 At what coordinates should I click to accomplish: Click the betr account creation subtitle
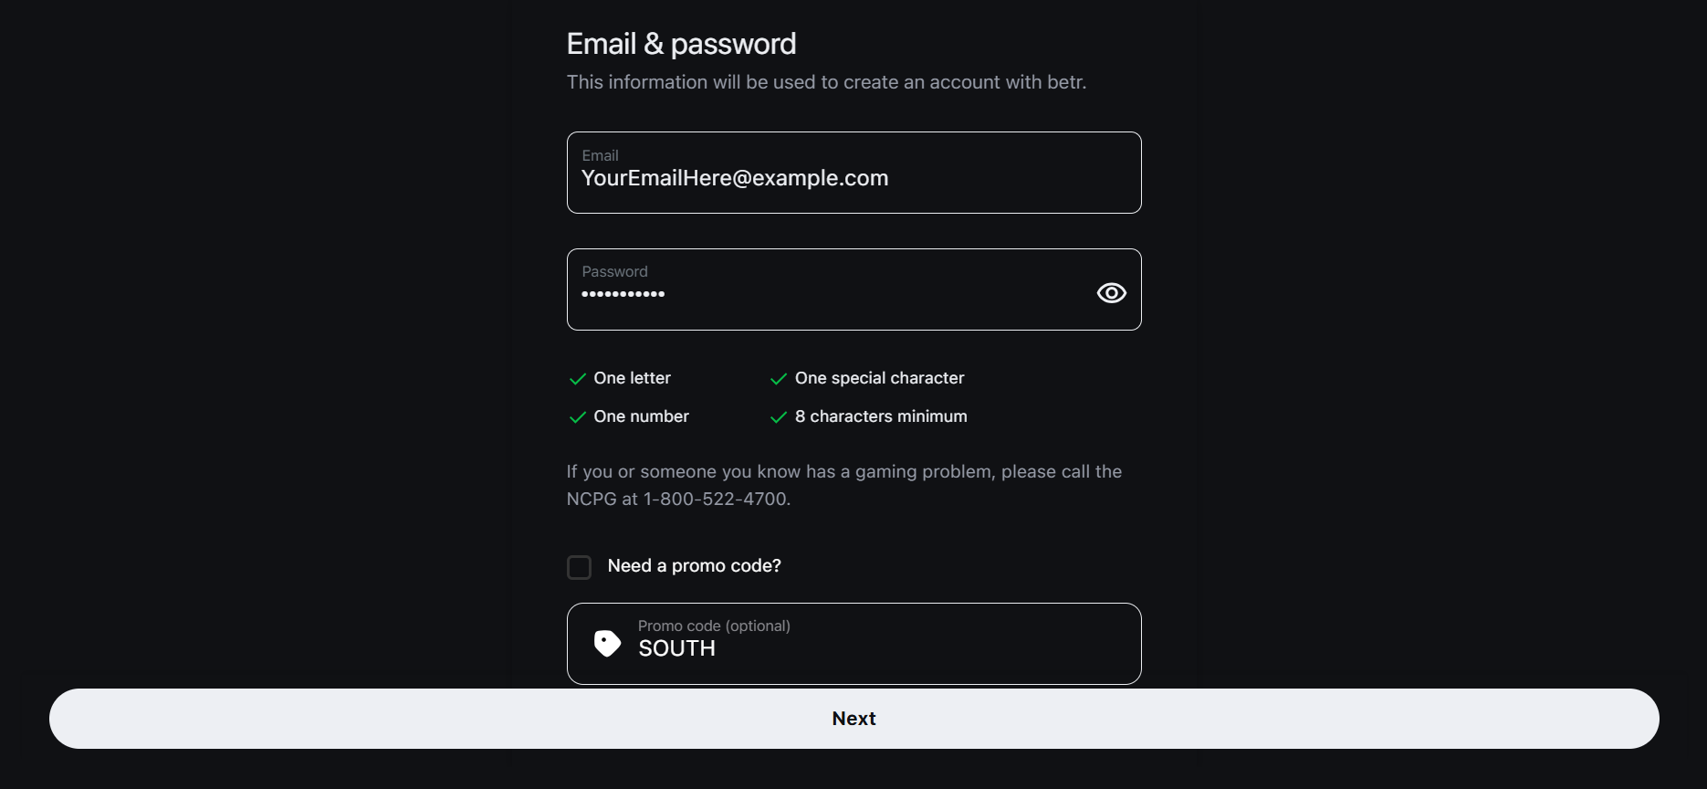tap(826, 82)
